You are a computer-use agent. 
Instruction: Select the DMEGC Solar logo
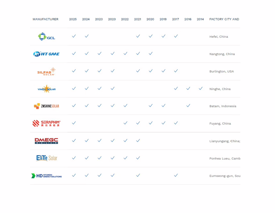[x=46, y=141]
